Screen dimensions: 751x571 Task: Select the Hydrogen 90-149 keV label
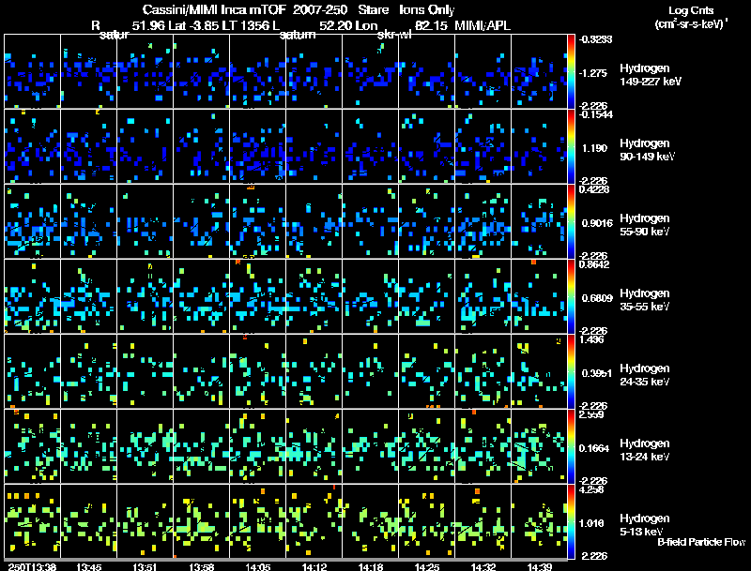(x=648, y=150)
